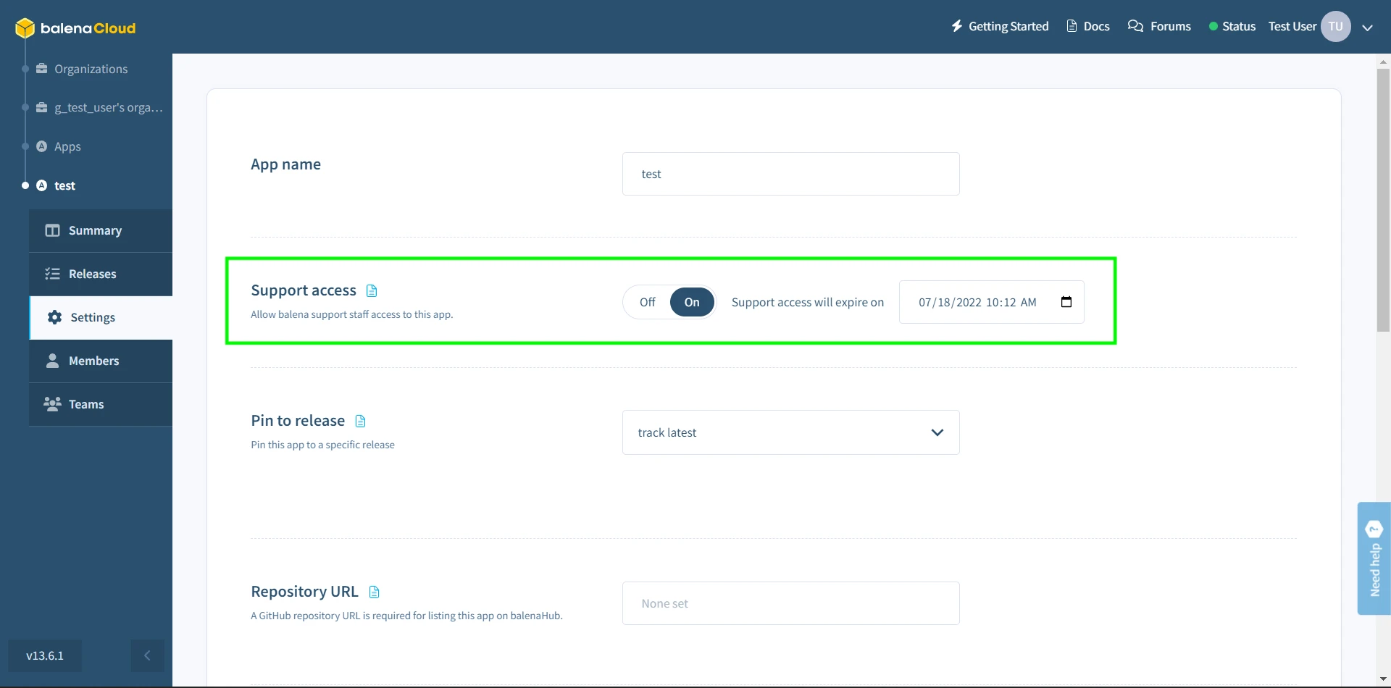
Task: Click the Settings gear icon for the test app
Action: pos(54,316)
